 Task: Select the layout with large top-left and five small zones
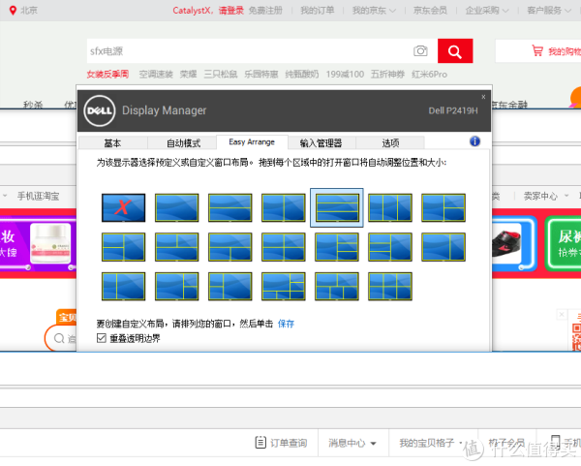click(284, 286)
